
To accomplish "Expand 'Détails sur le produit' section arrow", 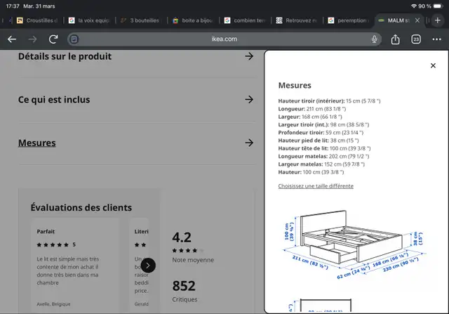I will coord(249,56).
